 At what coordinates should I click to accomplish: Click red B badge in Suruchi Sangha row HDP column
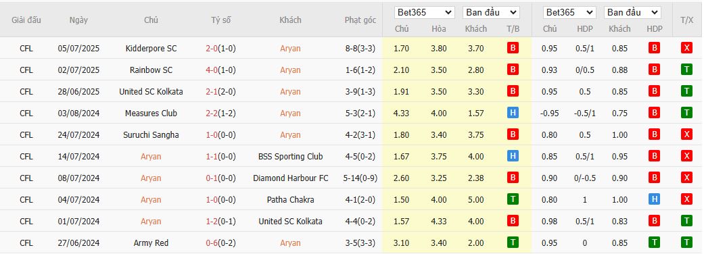tap(654, 134)
